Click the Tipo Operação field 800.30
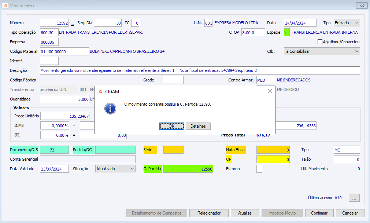 point(49,32)
